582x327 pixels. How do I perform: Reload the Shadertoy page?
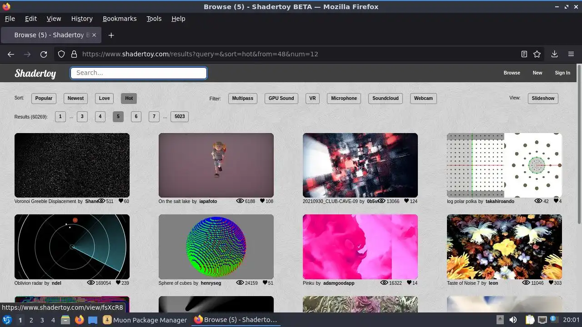click(44, 54)
